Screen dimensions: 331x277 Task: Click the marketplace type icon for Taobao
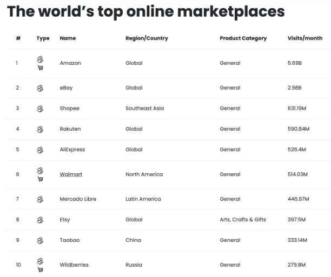coord(40,240)
